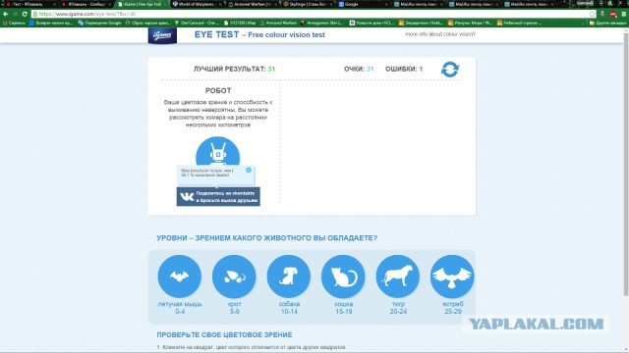Reload the page with browser reload icon
629x353 pixels.
pyautogui.click(x=25, y=14)
